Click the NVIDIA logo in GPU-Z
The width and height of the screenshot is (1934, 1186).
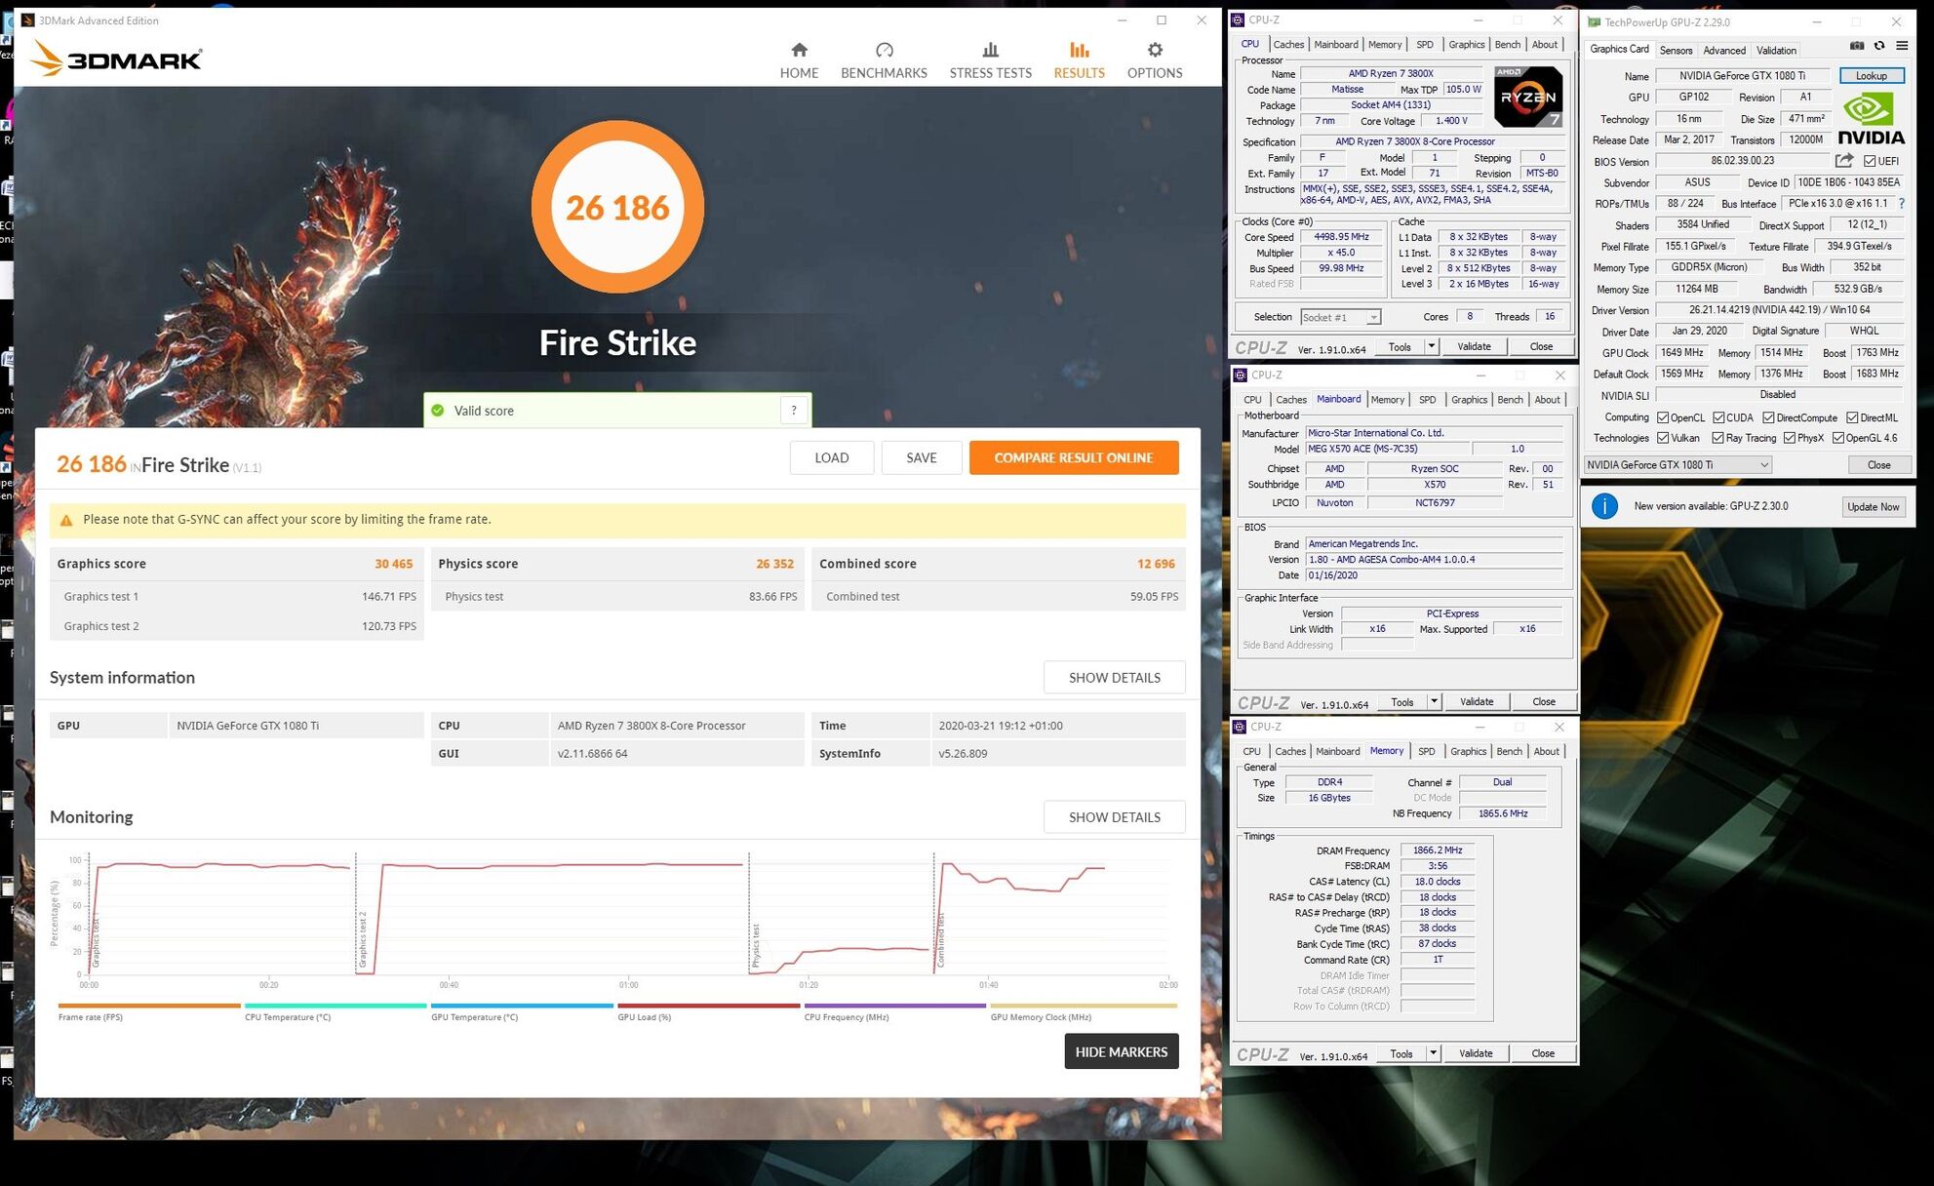tap(1871, 119)
